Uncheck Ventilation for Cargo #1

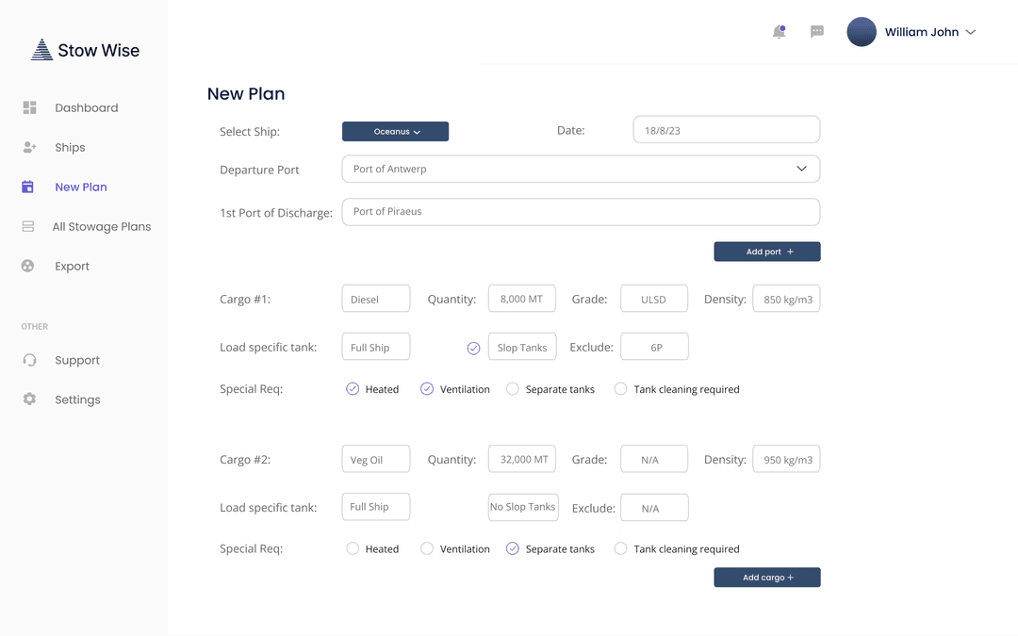click(x=426, y=388)
